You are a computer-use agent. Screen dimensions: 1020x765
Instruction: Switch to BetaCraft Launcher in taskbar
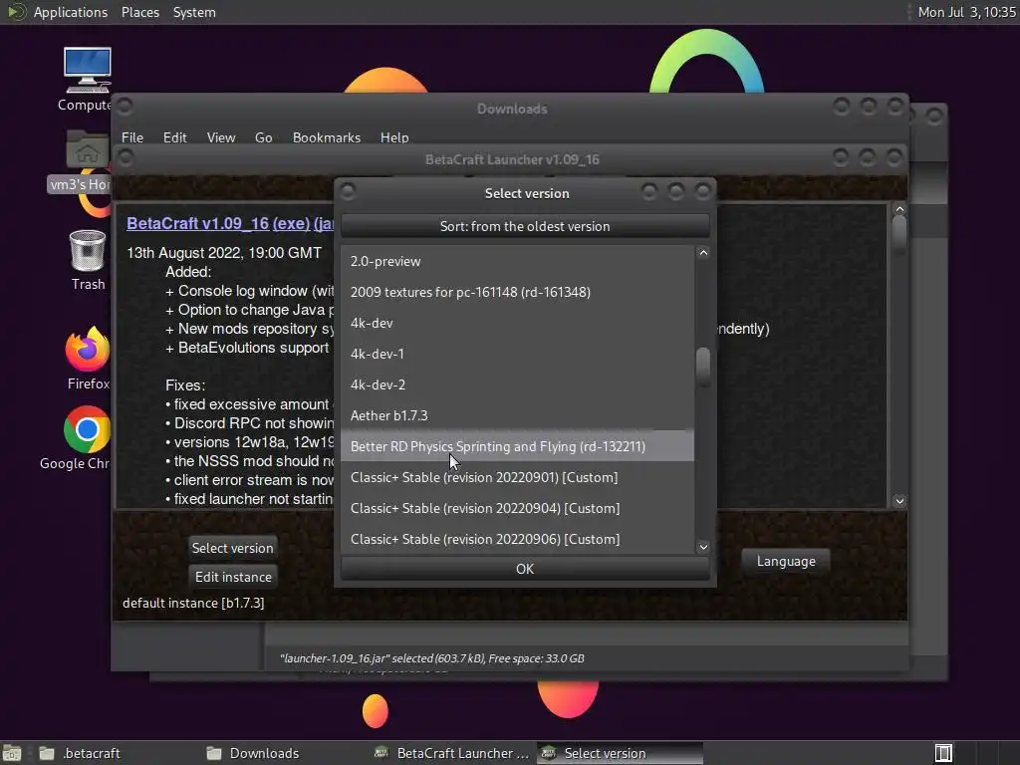pyautogui.click(x=453, y=753)
